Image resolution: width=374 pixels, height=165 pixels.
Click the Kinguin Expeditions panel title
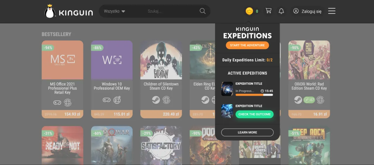point(247,33)
